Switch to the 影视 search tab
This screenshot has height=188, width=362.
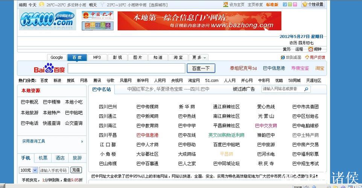coord(117,58)
